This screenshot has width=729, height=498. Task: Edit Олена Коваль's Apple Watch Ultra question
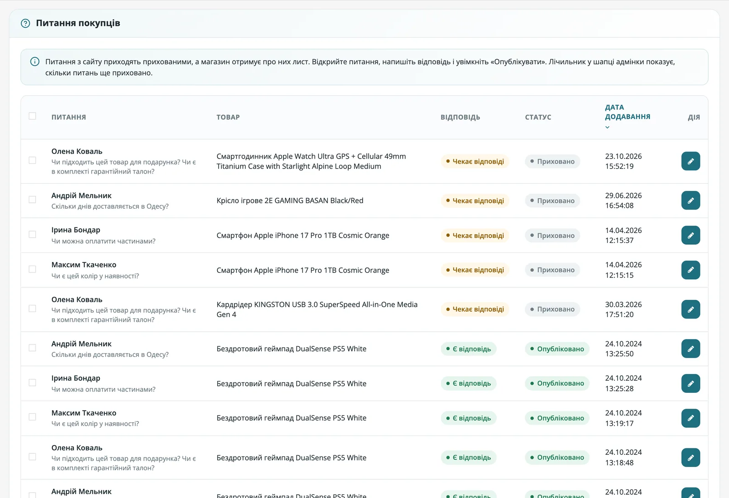point(691,161)
